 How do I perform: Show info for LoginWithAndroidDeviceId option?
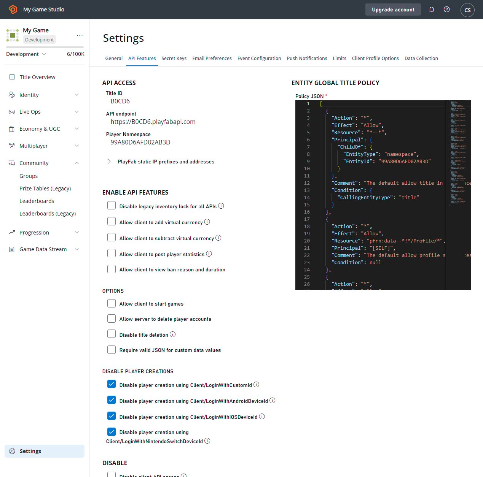coord(273,401)
